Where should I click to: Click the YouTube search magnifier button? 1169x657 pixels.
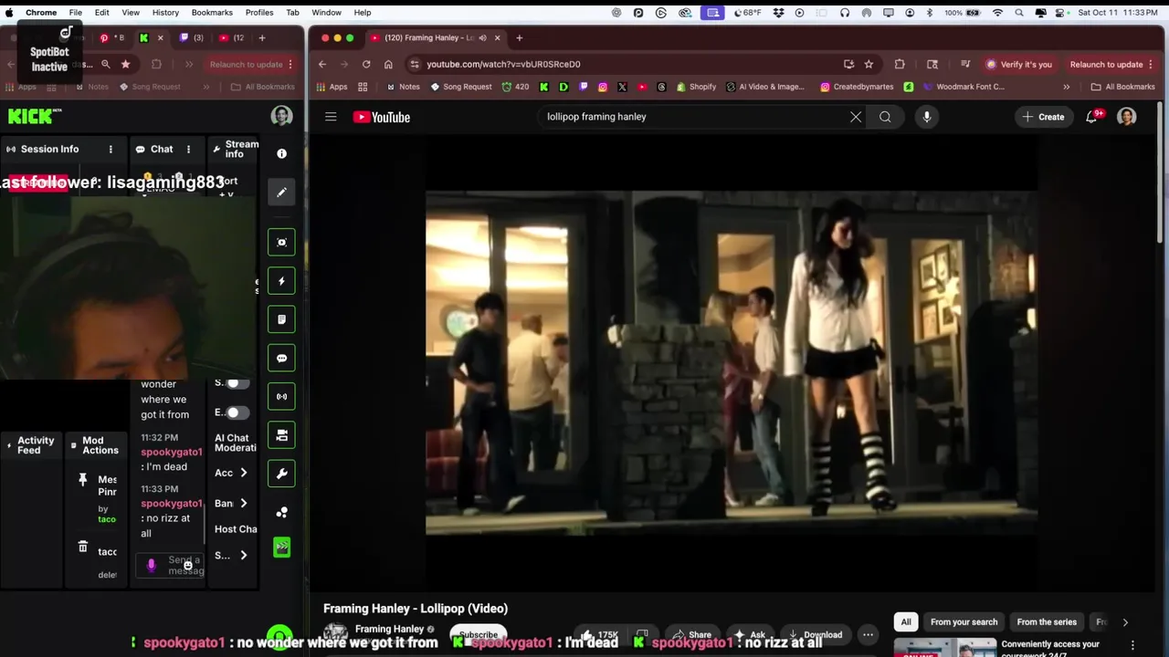tap(885, 117)
